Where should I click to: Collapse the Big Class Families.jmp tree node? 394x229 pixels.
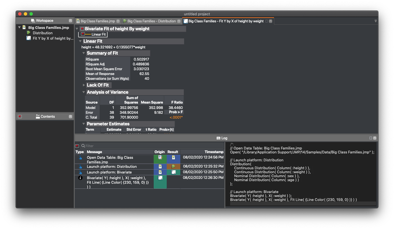coord(19,28)
